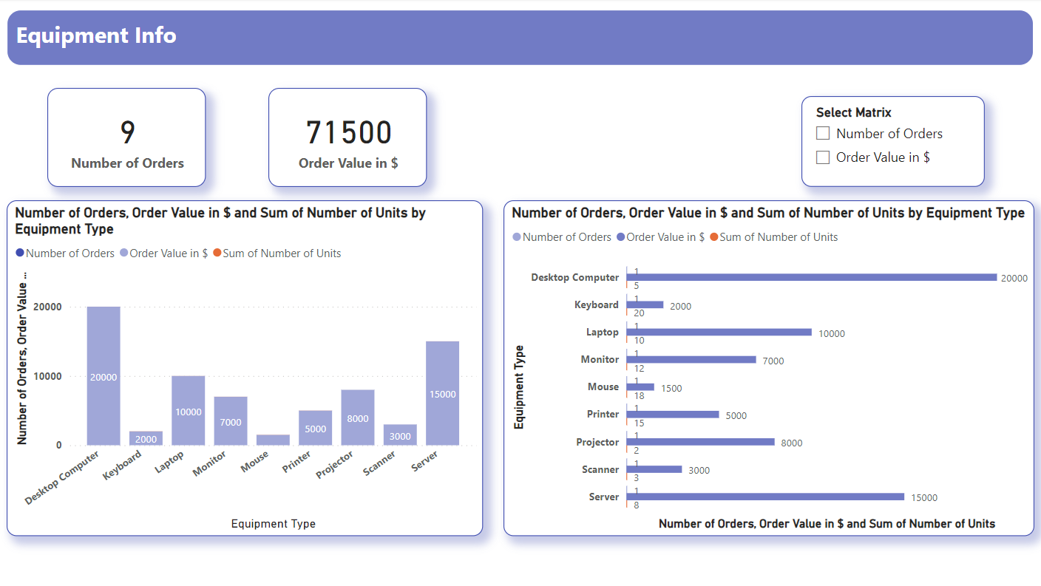Enable the "Number of Orders" checkbox under Select Matrix
The image size is (1041, 586).
coord(822,133)
